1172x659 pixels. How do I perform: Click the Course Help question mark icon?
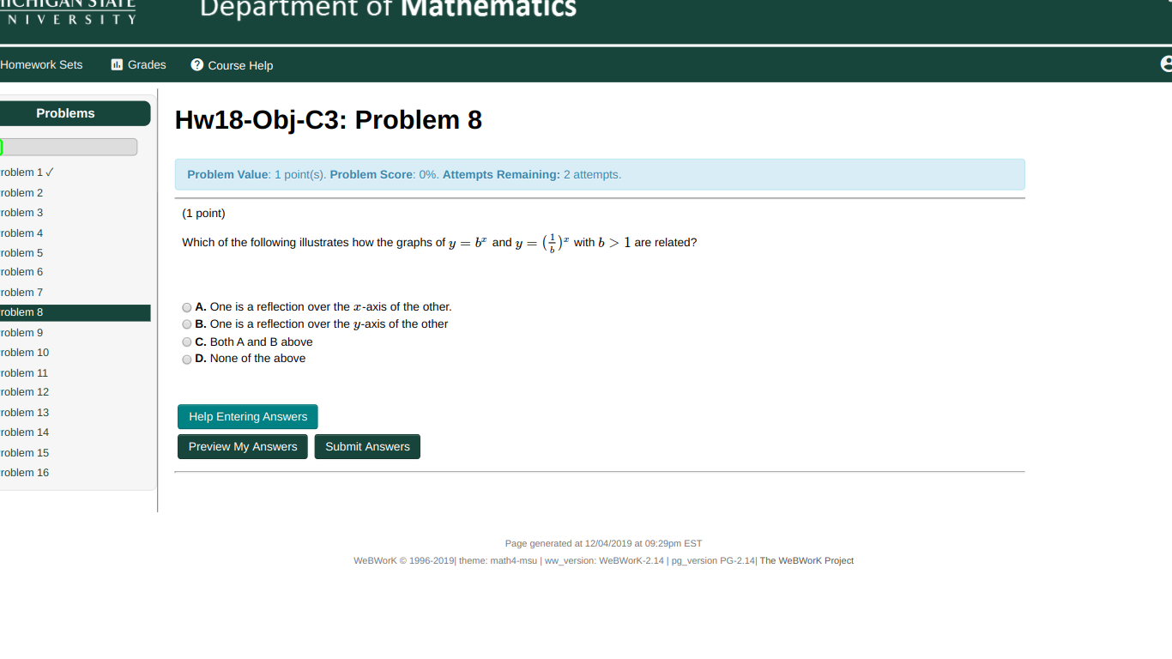pyautogui.click(x=196, y=64)
